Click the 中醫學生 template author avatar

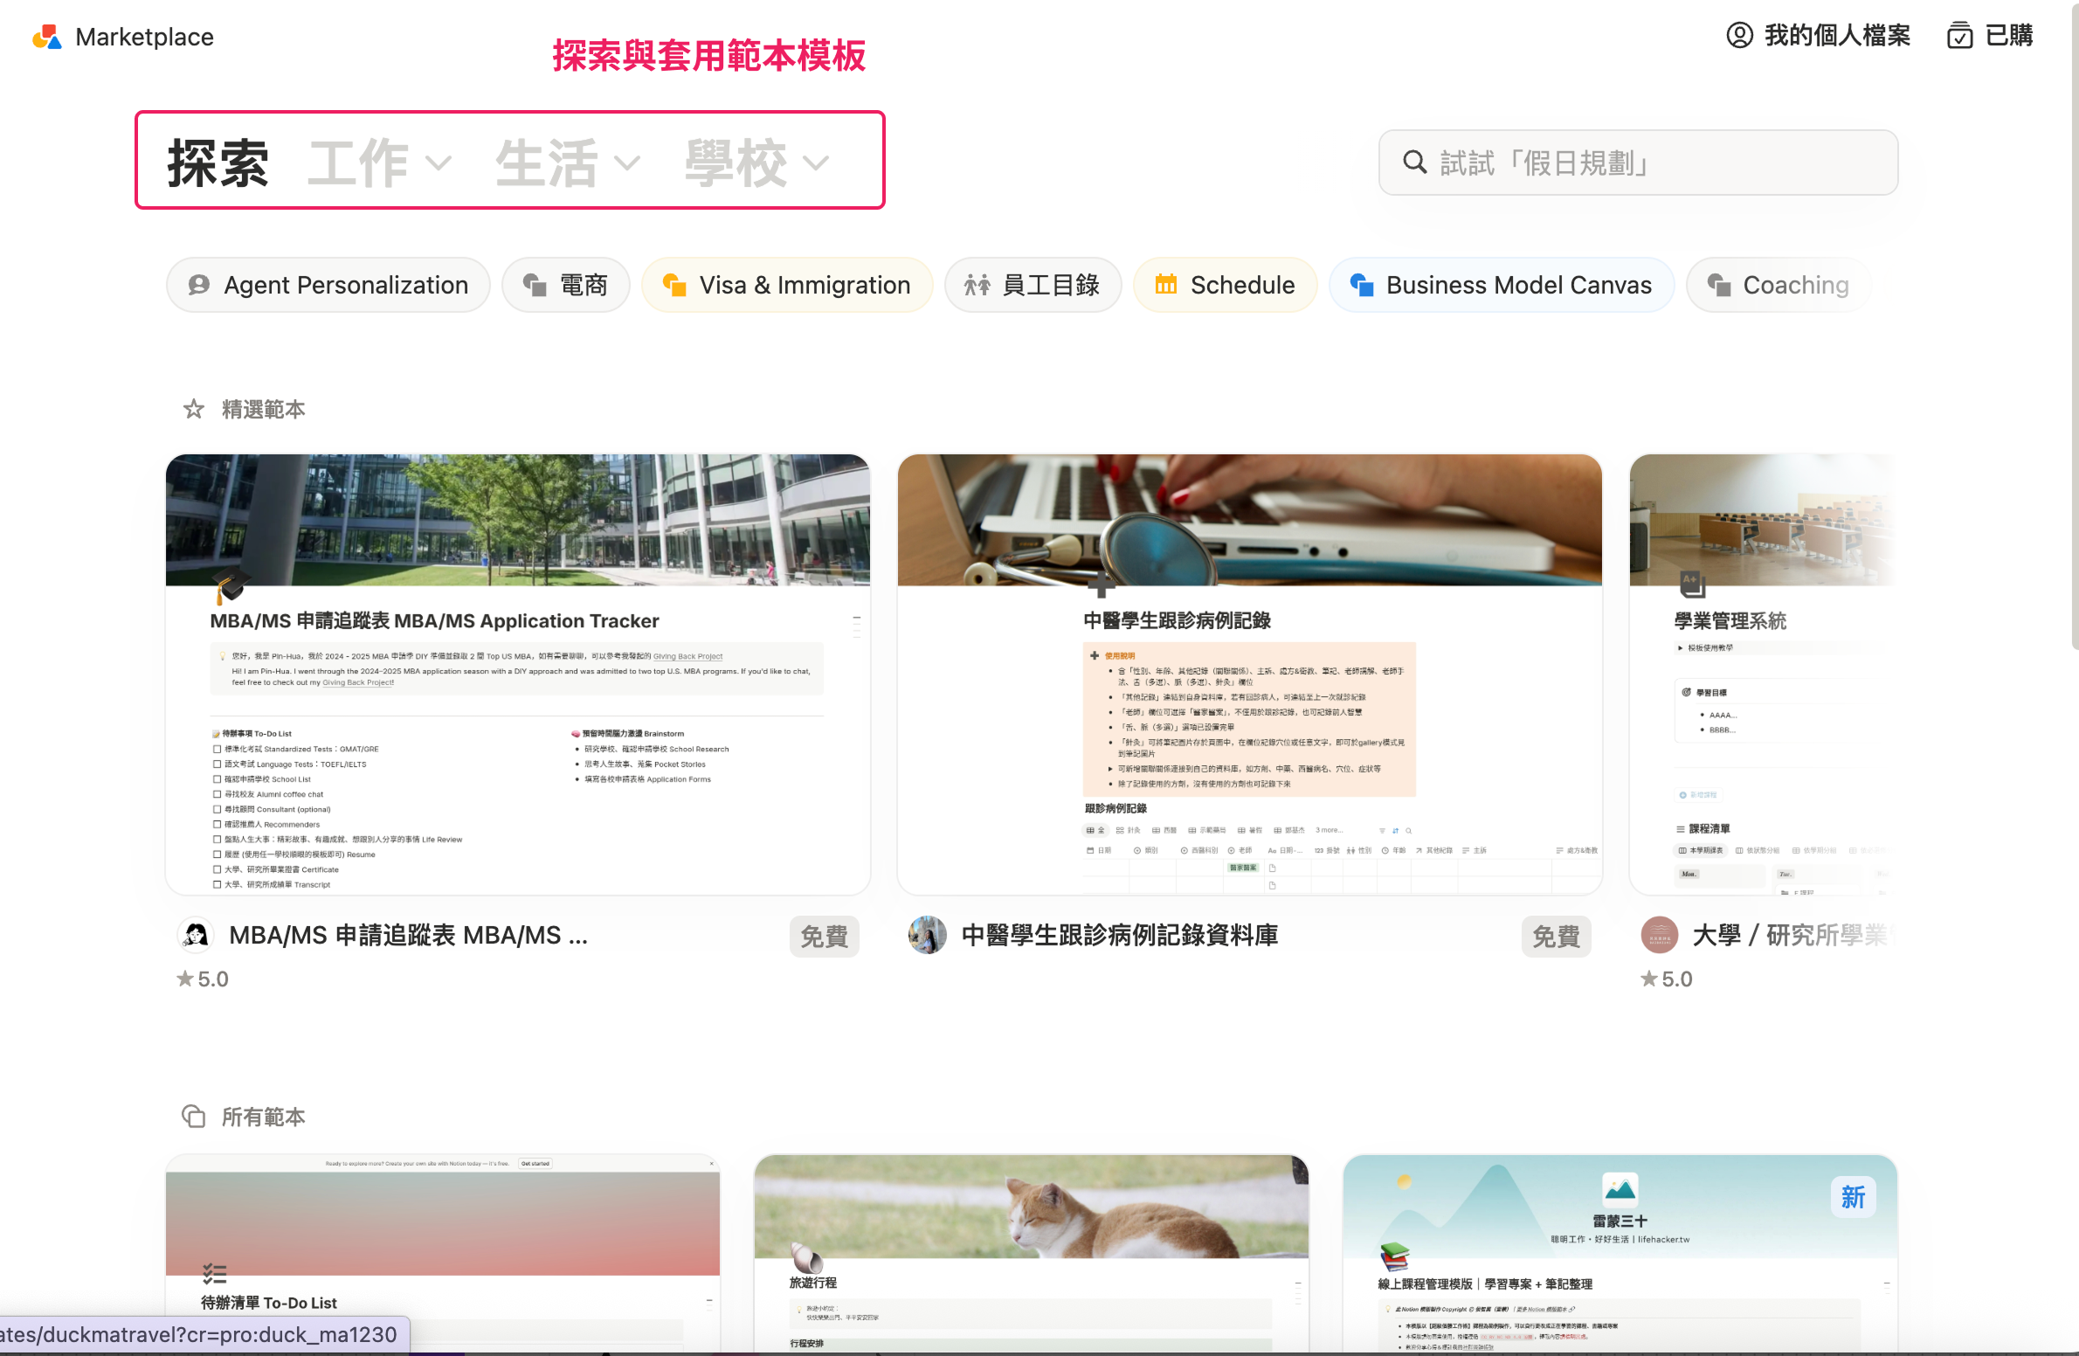point(927,935)
